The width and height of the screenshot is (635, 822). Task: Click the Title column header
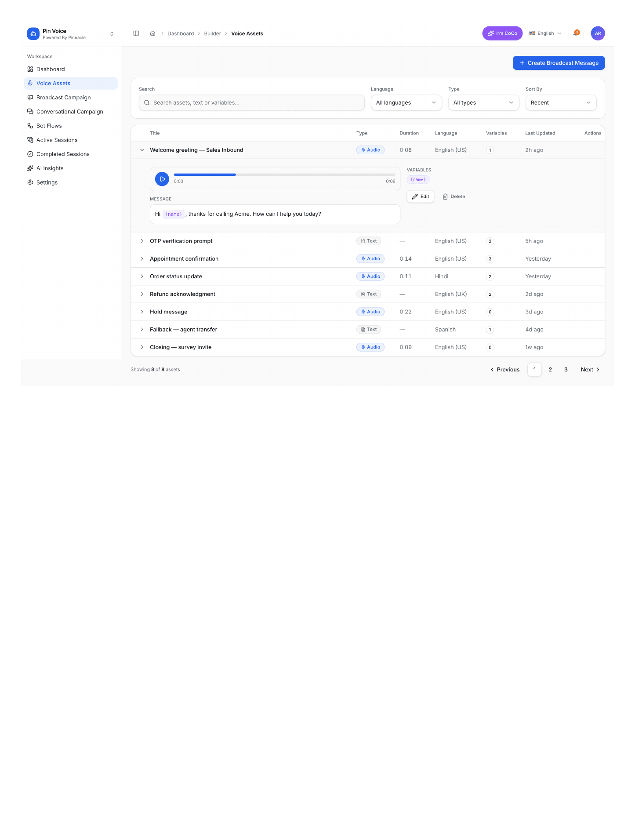click(x=155, y=133)
